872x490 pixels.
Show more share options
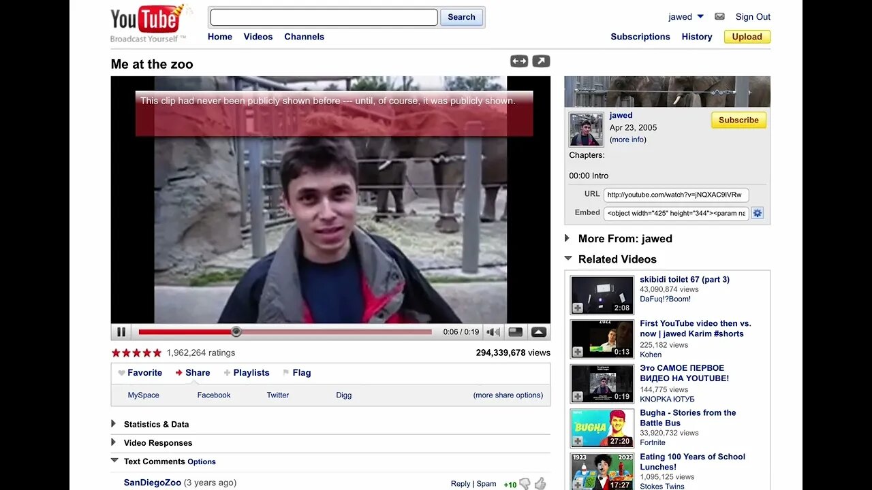[508, 395]
